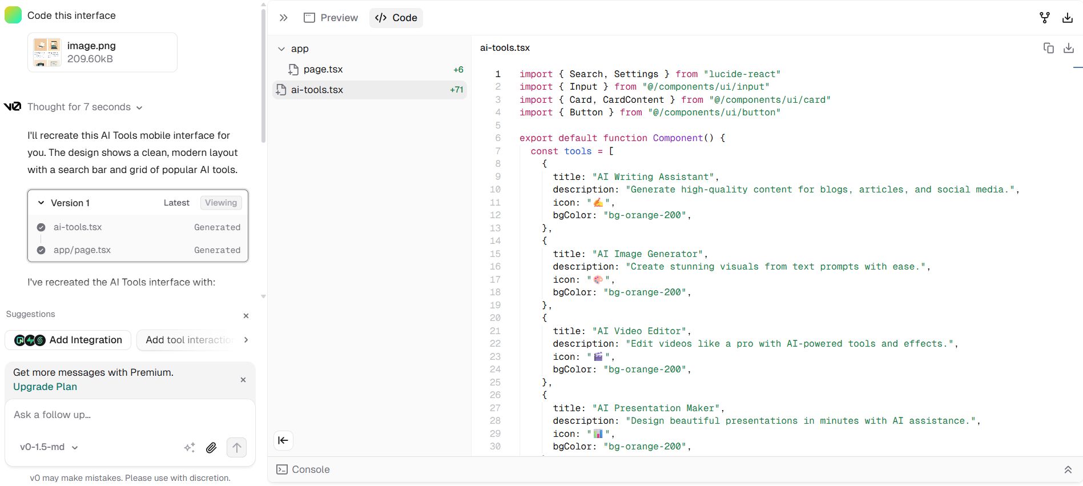This screenshot has height=486, width=1083.
Task: Click the fork project icon
Action: [1044, 18]
